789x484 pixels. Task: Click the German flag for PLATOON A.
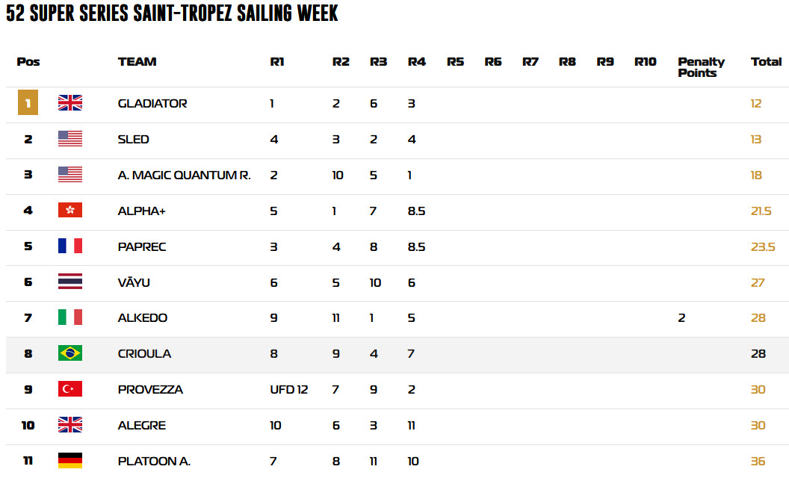pos(70,460)
